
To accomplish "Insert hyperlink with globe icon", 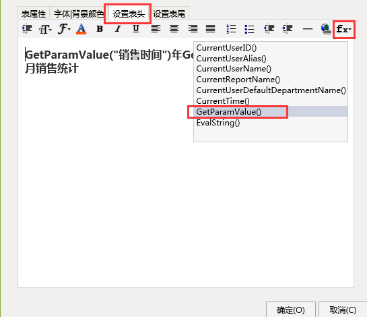I will pos(325,29).
